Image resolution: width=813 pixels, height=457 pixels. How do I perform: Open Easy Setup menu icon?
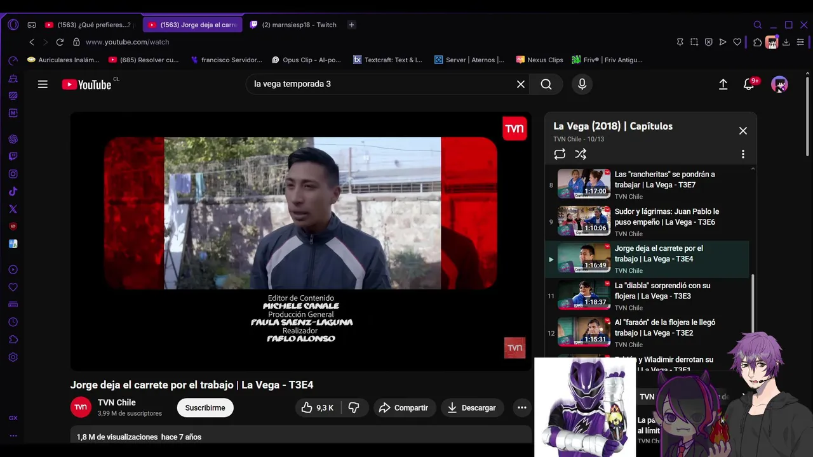pyautogui.click(x=800, y=42)
